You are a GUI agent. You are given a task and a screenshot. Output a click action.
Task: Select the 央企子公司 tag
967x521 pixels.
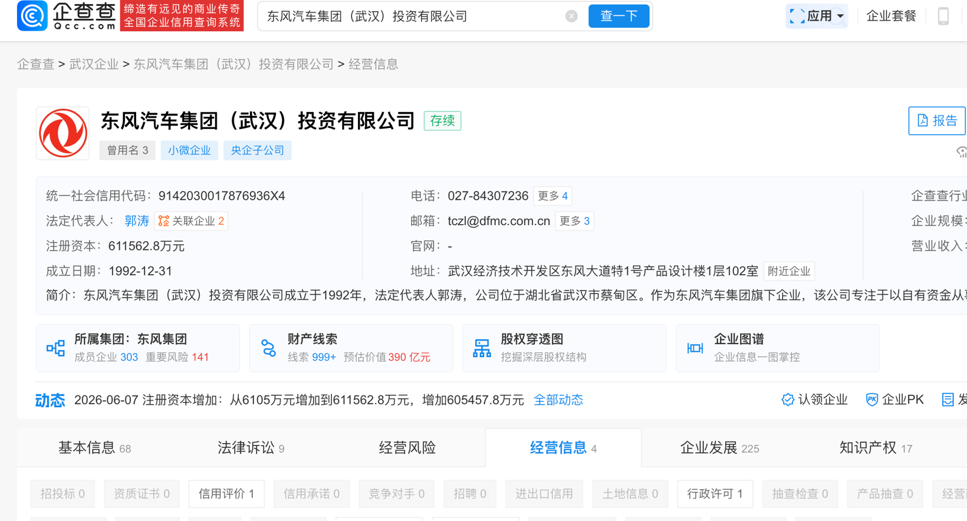257,150
